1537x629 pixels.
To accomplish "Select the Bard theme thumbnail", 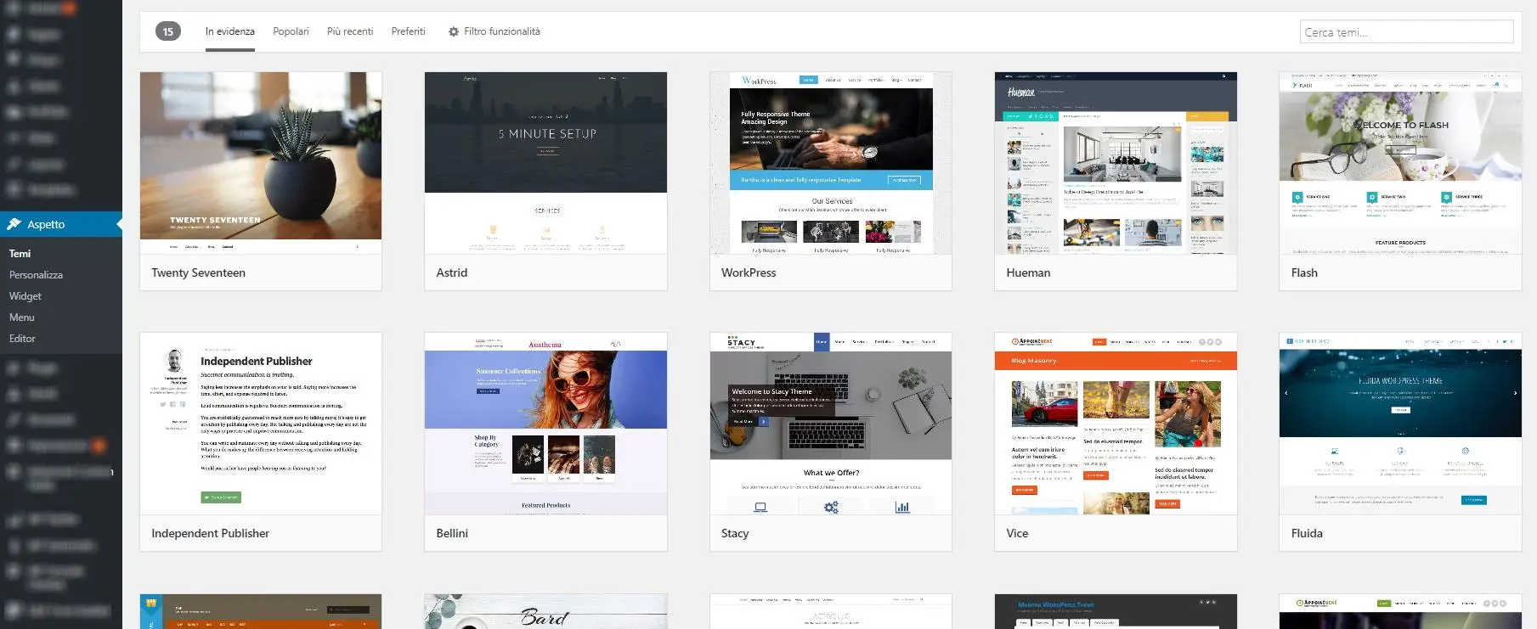I will [545, 611].
